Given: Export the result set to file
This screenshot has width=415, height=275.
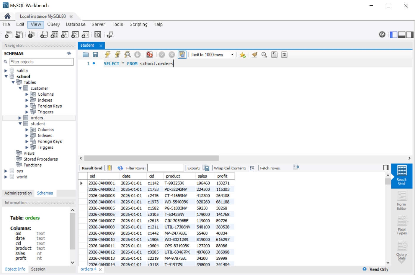Looking at the screenshot, I should [x=206, y=168].
